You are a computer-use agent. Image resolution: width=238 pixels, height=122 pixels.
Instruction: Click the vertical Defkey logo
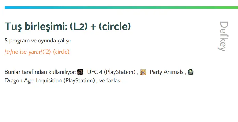pyautogui.click(x=224, y=36)
